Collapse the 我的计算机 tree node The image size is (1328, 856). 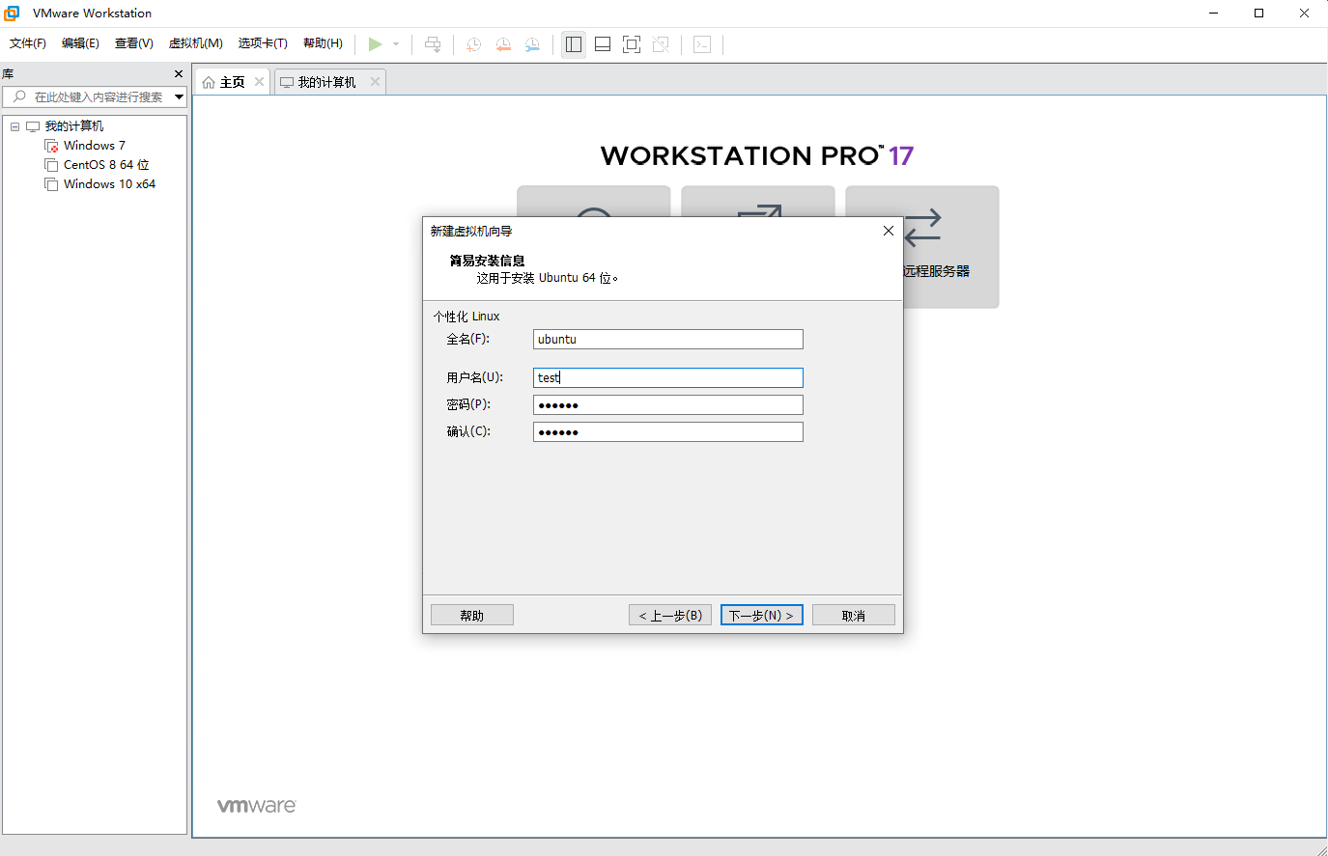coord(14,126)
